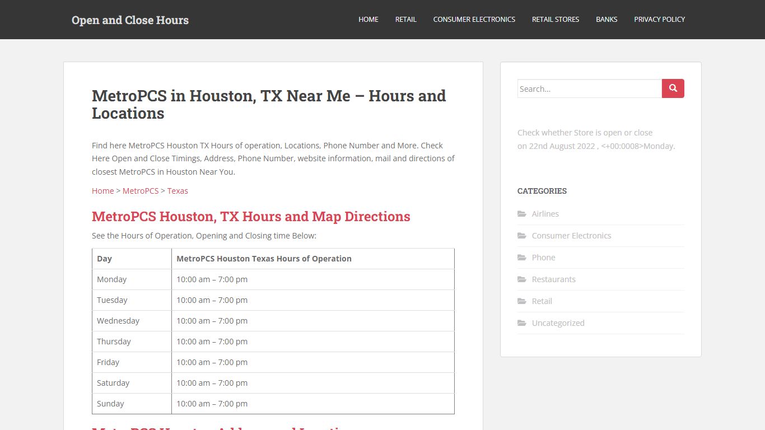The height and width of the screenshot is (430, 765).
Task: Click the folder icon beside Retail category
Action: [x=522, y=301]
